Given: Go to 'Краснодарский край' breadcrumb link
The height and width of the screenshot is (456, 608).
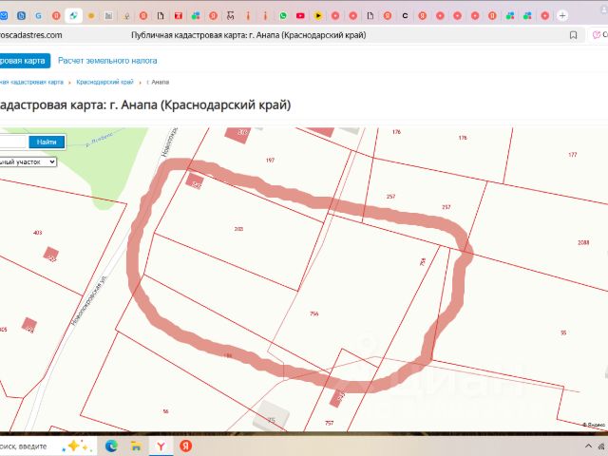Looking at the screenshot, I should pyautogui.click(x=104, y=83).
